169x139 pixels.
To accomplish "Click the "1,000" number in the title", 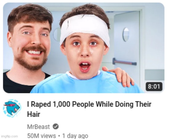I will [x=61, y=104].
